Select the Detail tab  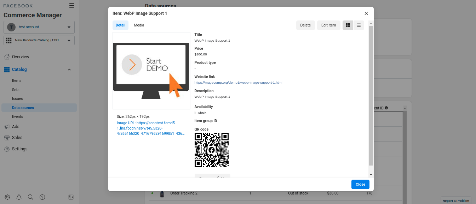click(x=120, y=25)
